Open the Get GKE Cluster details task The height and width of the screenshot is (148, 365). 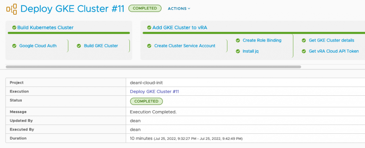click(331, 41)
